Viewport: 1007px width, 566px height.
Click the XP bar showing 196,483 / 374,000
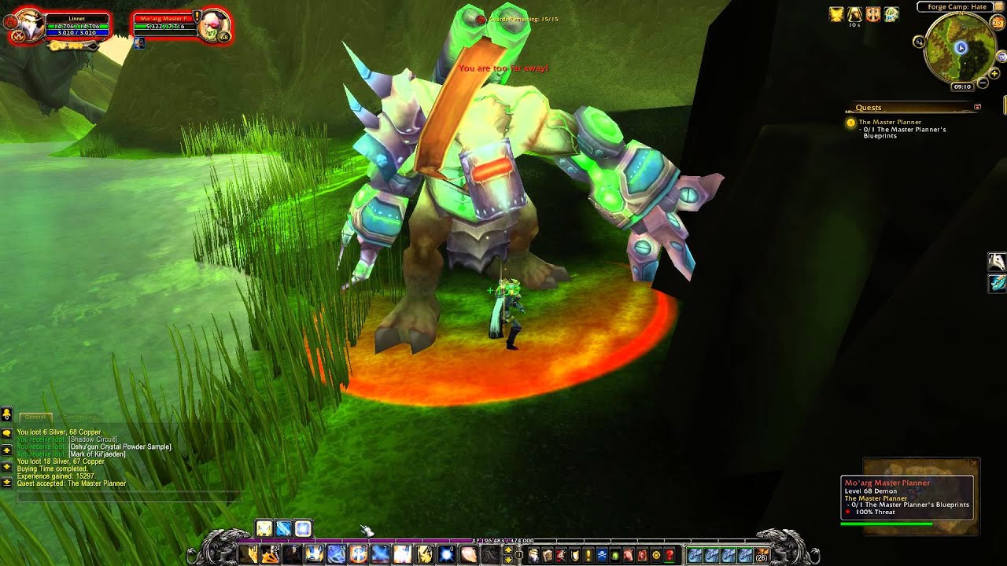(503, 541)
